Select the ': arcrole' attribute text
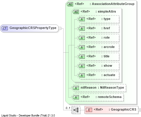Image resolution: width=141 pixels, height=117 pixels. click(x=108, y=47)
